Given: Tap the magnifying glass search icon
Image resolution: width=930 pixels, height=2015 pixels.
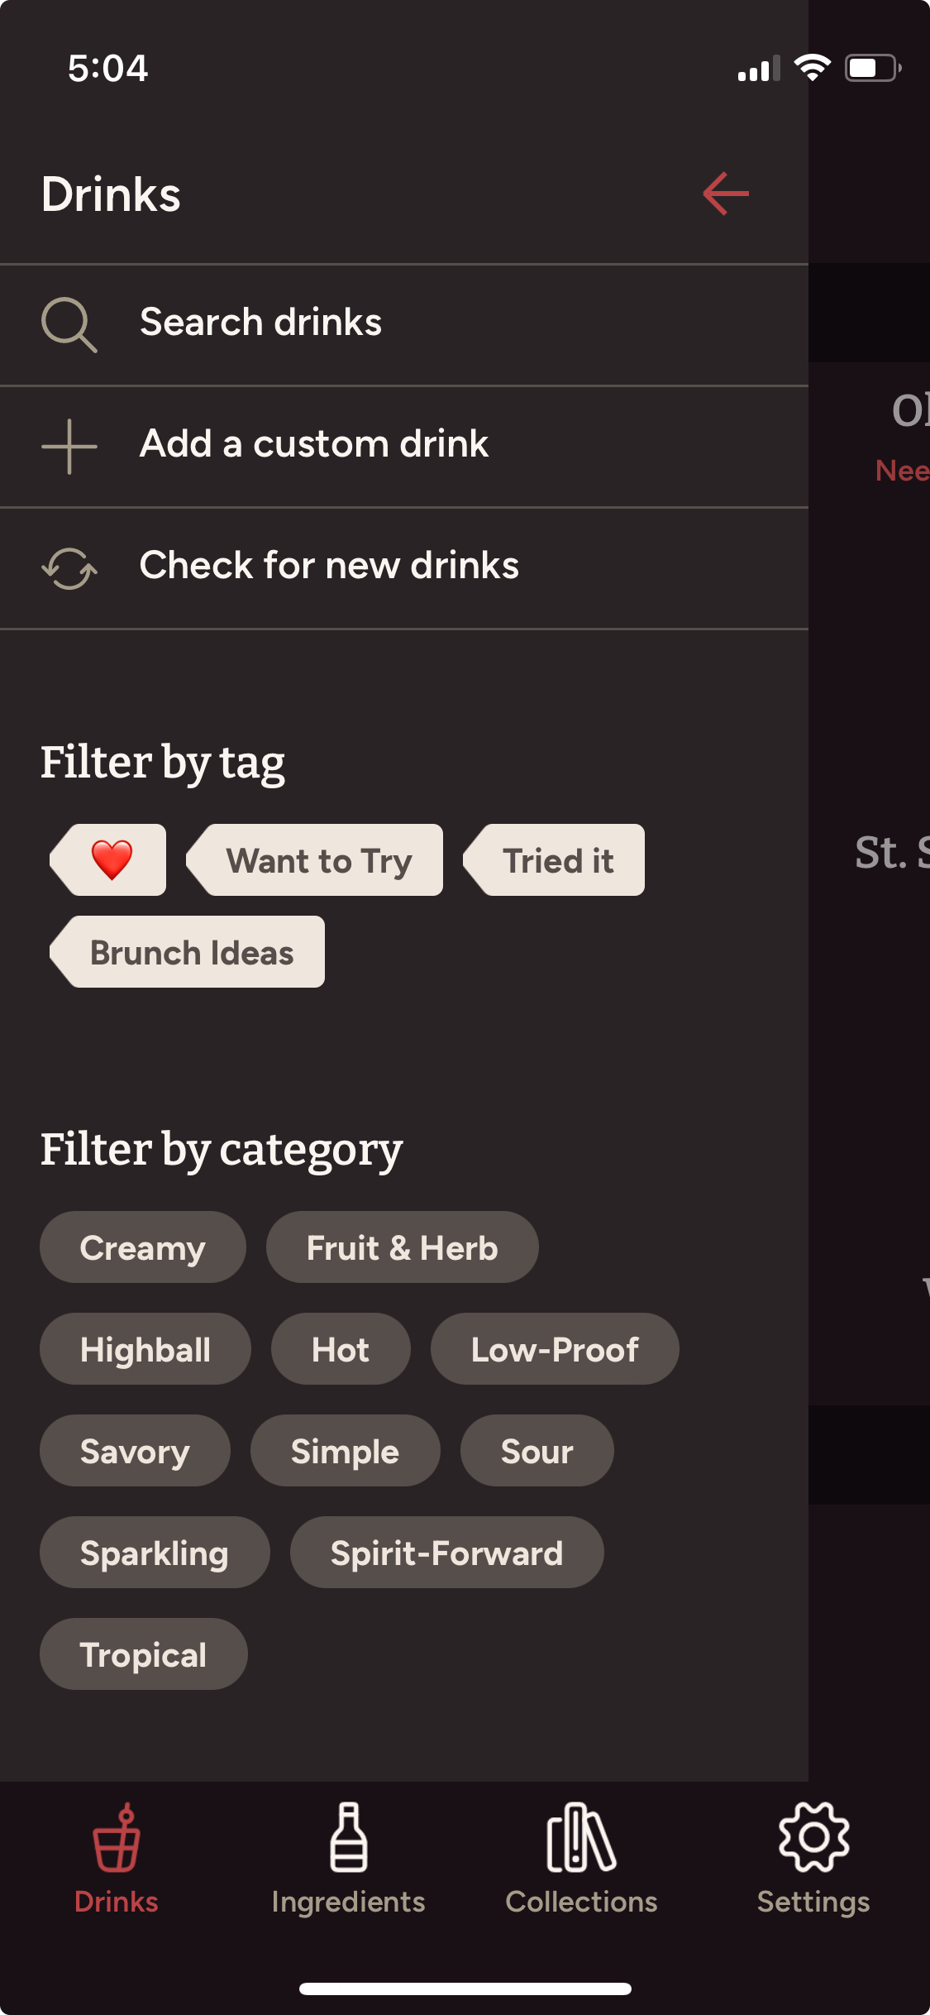Looking at the screenshot, I should 69,324.
